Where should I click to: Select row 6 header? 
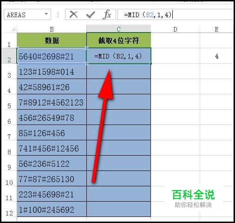coord(9,117)
